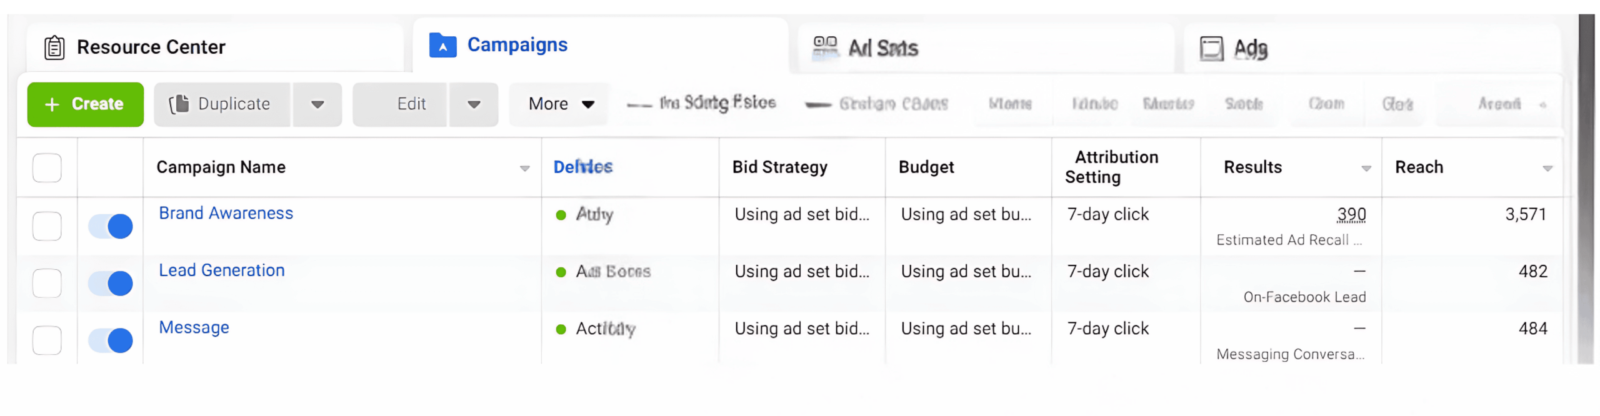
Task: Click the Ad Sets grid icon
Action: pyautogui.click(x=824, y=47)
